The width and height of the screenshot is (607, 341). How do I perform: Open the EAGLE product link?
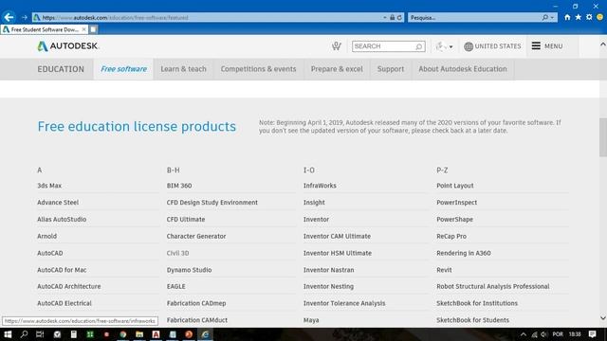(175, 286)
